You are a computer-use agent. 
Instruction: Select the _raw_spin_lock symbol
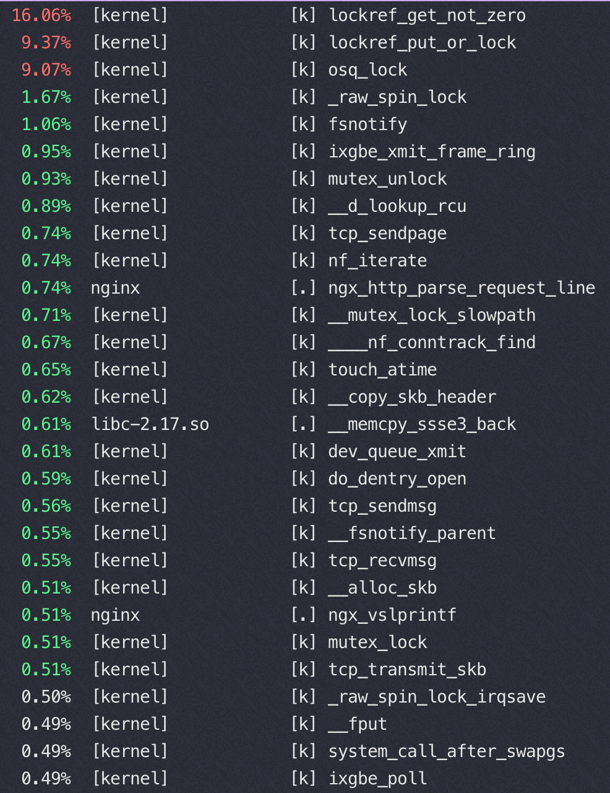click(x=397, y=97)
